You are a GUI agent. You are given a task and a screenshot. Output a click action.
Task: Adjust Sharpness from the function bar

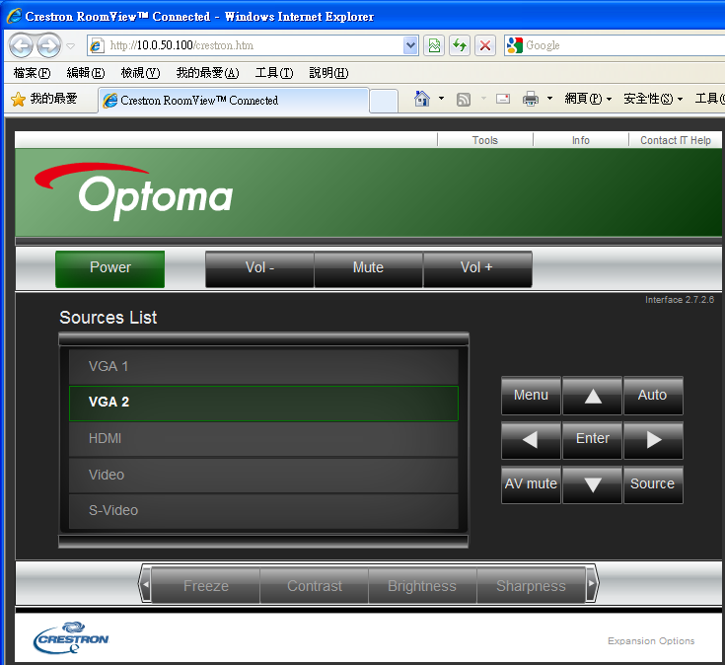531,586
